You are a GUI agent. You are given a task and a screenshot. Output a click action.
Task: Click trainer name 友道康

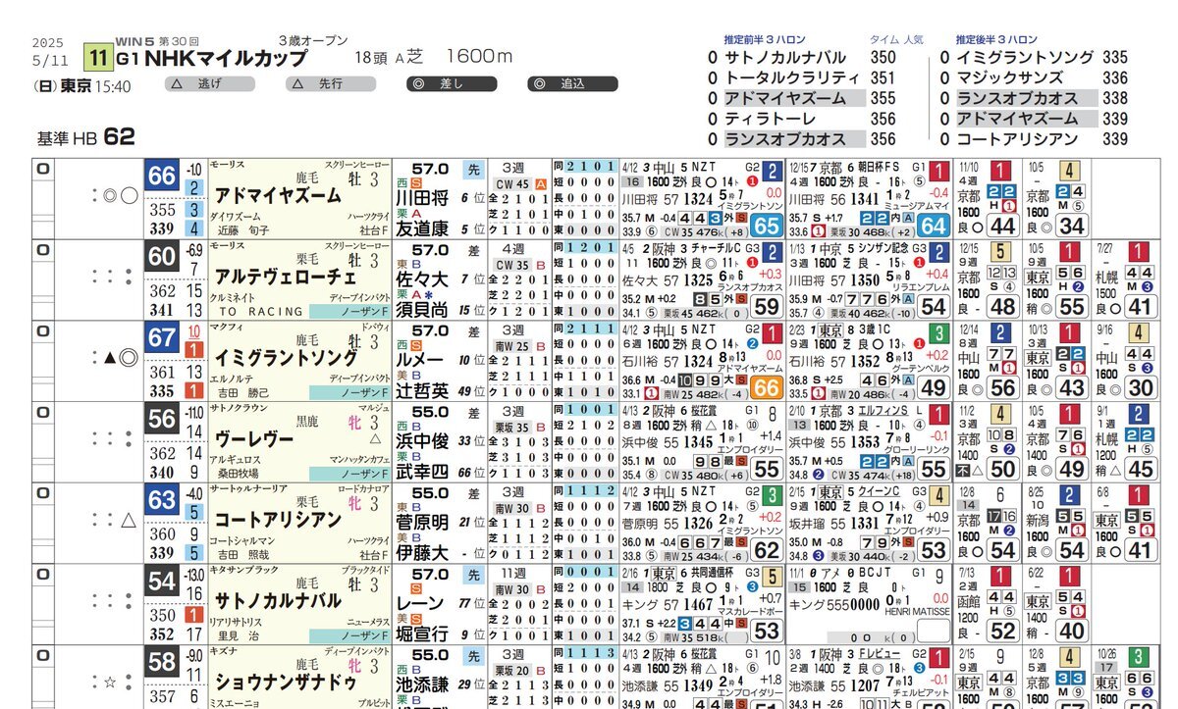coord(422,228)
